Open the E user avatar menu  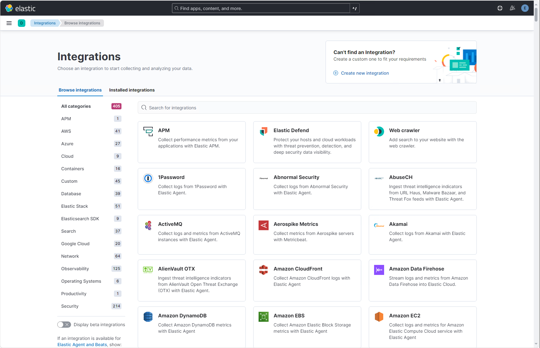[x=525, y=8]
